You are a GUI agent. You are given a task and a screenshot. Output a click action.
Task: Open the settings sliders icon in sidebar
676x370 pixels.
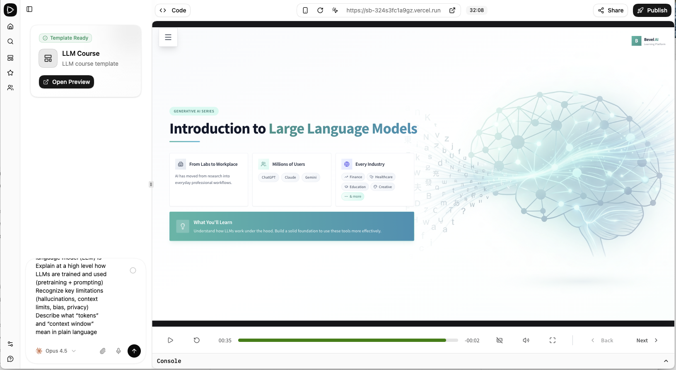(x=10, y=344)
